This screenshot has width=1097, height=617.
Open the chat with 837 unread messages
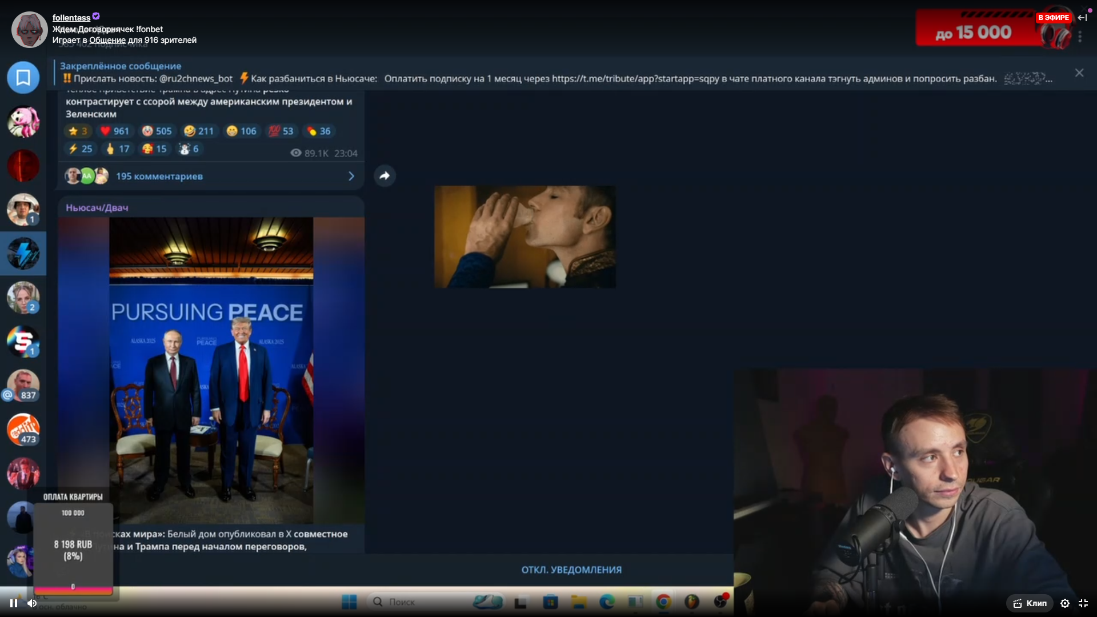(23, 386)
